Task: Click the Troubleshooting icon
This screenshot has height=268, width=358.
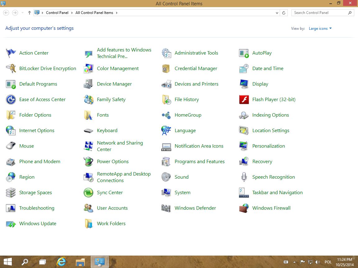Action: pyautogui.click(x=11, y=208)
